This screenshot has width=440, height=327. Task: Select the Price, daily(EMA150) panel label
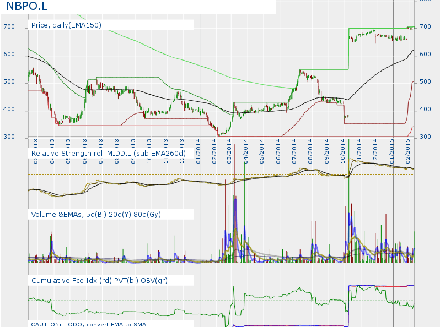[x=66, y=25]
